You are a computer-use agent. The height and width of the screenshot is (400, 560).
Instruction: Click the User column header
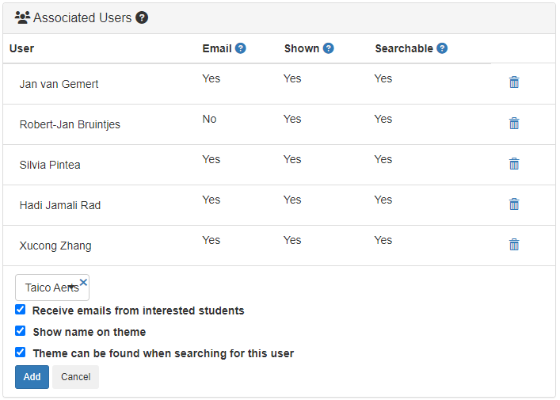[x=22, y=48]
